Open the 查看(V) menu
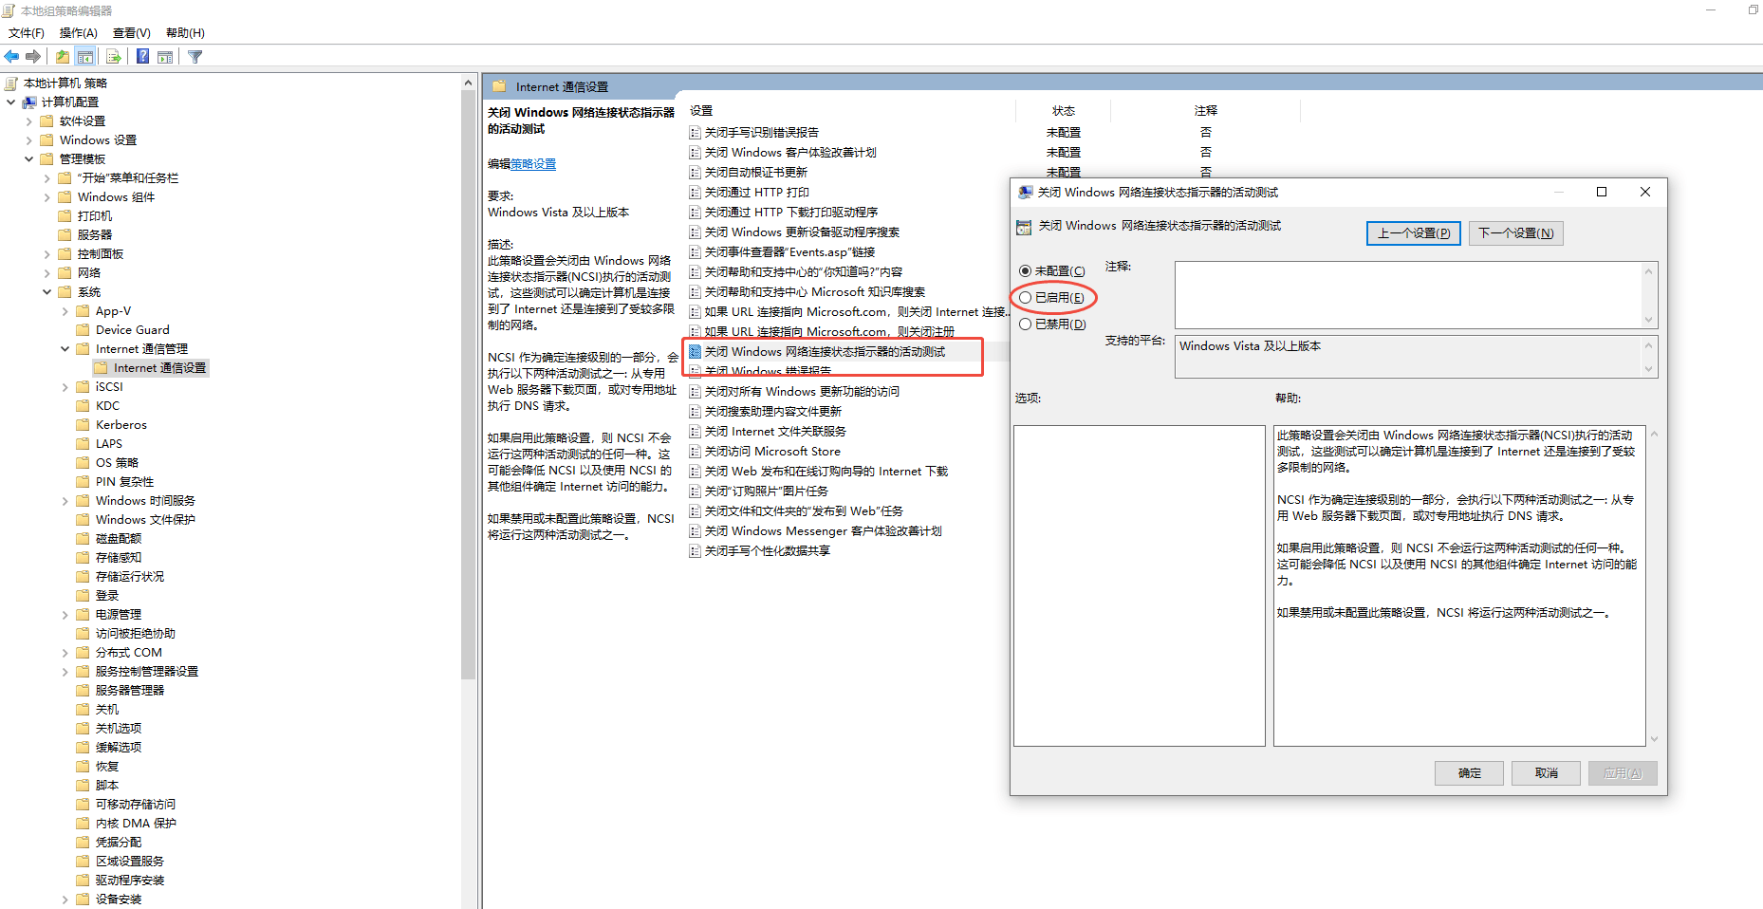Image resolution: width=1763 pixels, height=909 pixels. coord(132,32)
